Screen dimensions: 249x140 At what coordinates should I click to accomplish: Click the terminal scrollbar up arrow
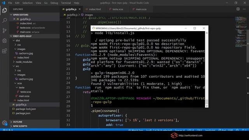(x=207, y=33)
